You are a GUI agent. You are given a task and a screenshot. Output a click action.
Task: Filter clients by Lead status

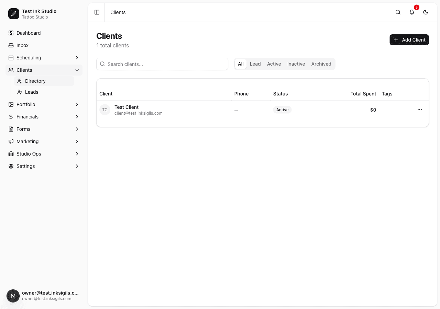(x=255, y=64)
